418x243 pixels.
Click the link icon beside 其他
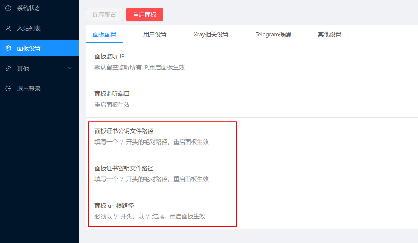(x=8, y=69)
